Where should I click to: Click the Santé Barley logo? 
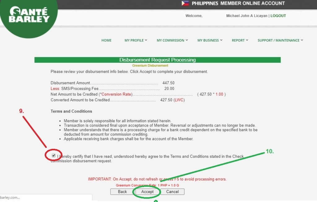(29, 15)
